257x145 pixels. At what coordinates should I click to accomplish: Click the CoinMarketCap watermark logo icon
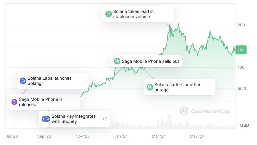[x=184, y=111]
